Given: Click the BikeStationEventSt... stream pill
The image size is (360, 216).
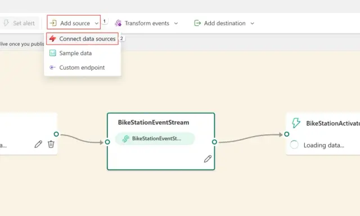Looking at the screenshot, I should click(x=155, y=138).
